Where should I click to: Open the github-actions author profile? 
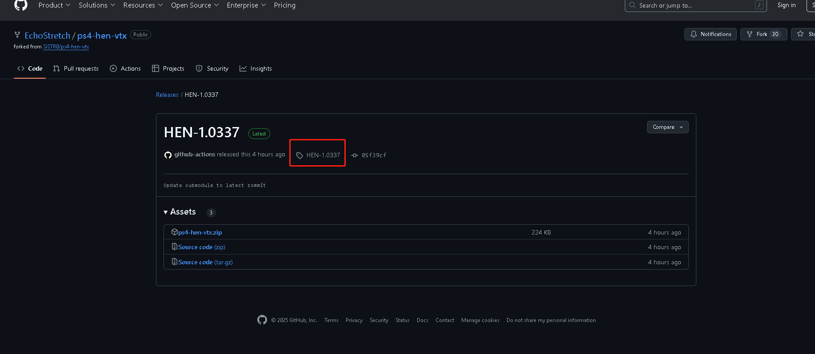[x=195, y=155]
